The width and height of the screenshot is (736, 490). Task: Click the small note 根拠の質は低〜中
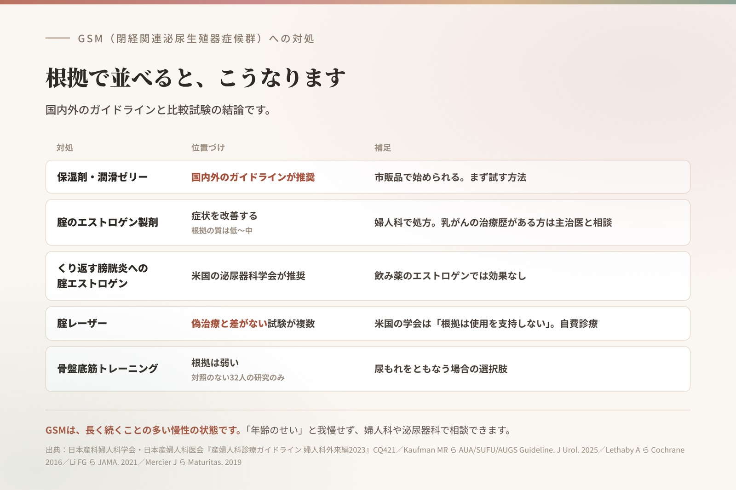(x=222, y=230)
